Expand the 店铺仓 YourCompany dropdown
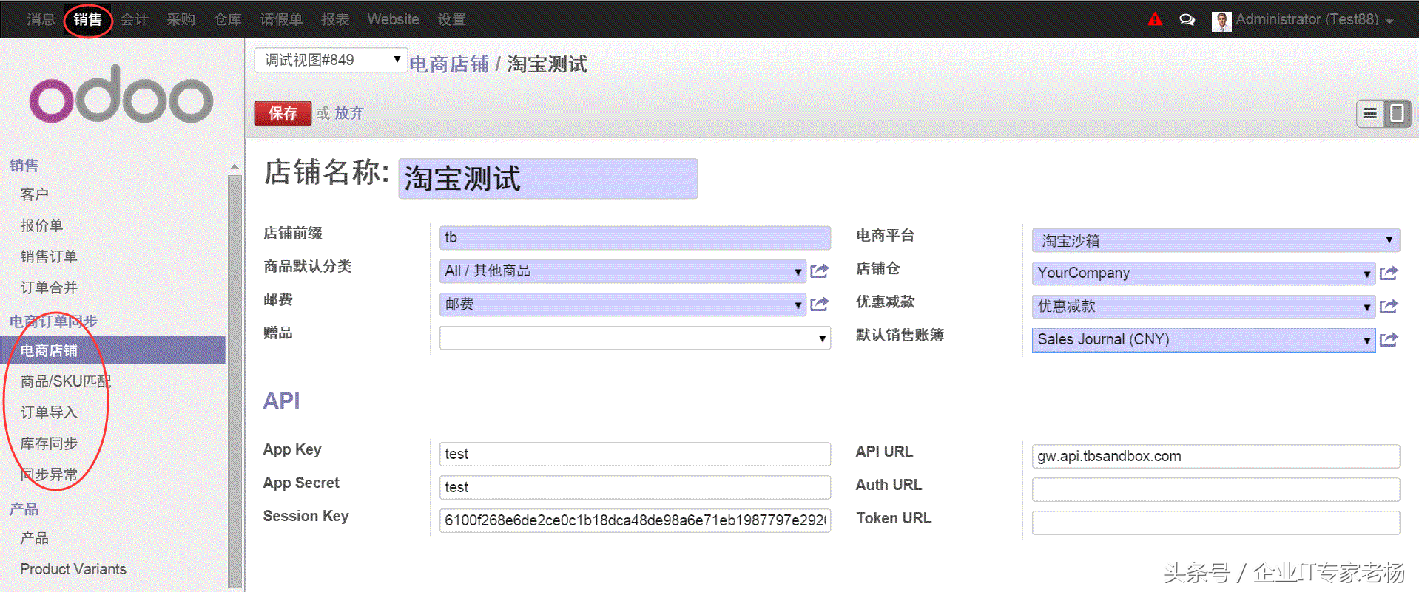The image size is (1419, 592). point(1366,274)
